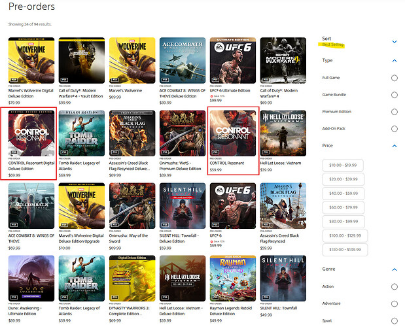
Task: Click the Dune: Awakening Ultimate Edition title
Action: pos(25,311)
